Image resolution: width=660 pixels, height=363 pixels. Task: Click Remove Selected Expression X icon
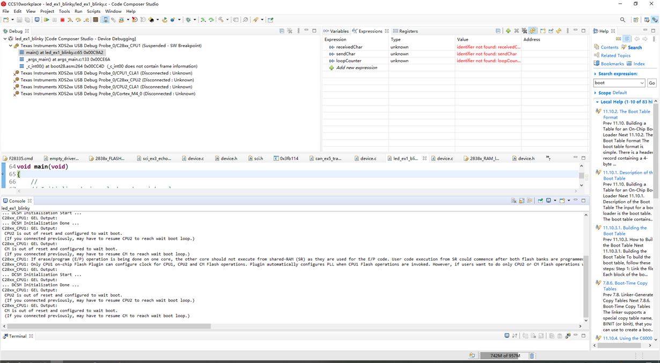516,31
